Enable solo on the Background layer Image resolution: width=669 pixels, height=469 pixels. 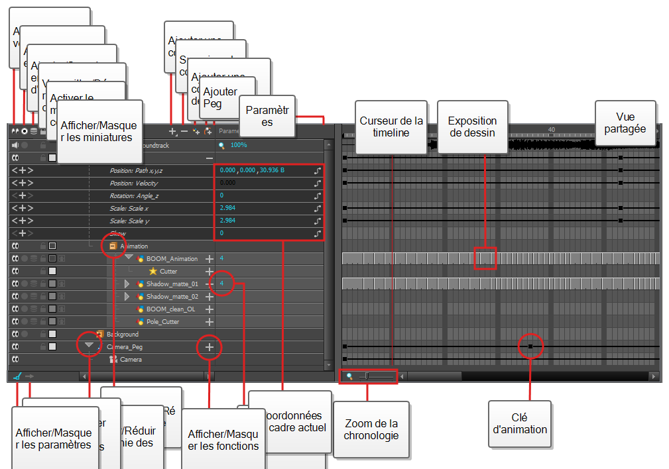point(25,334)
